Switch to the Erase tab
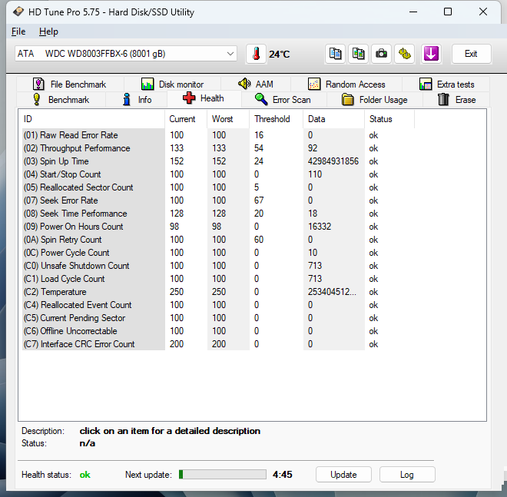The image size is (507, 497). (x=456, y=100)
